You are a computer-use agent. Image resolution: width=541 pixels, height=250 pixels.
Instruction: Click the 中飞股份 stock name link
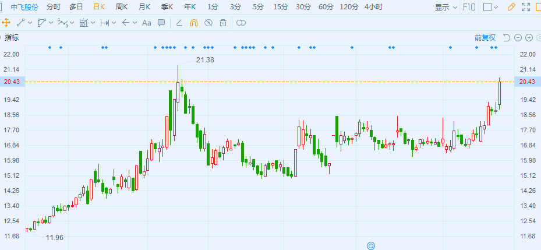pos(24,7)
